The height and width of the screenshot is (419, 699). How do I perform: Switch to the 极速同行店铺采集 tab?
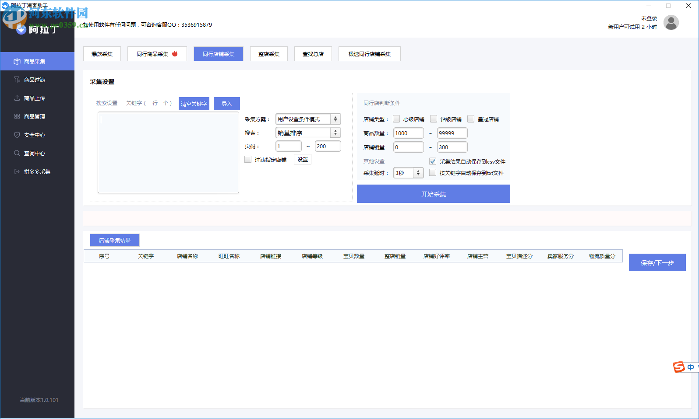pyautogui.click(x=370, y=54)
